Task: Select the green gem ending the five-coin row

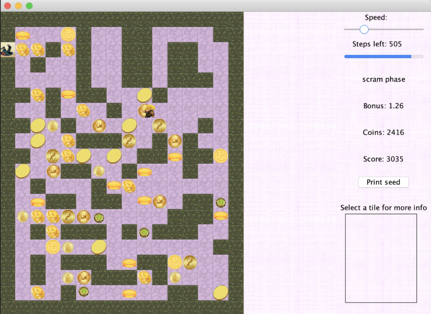Action: 99,217
